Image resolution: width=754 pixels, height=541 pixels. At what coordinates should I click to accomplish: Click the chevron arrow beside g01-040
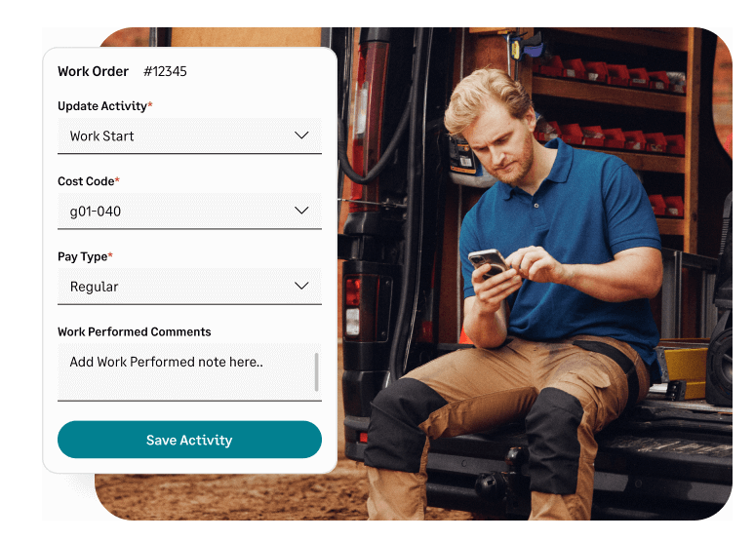tap(301, 211)
